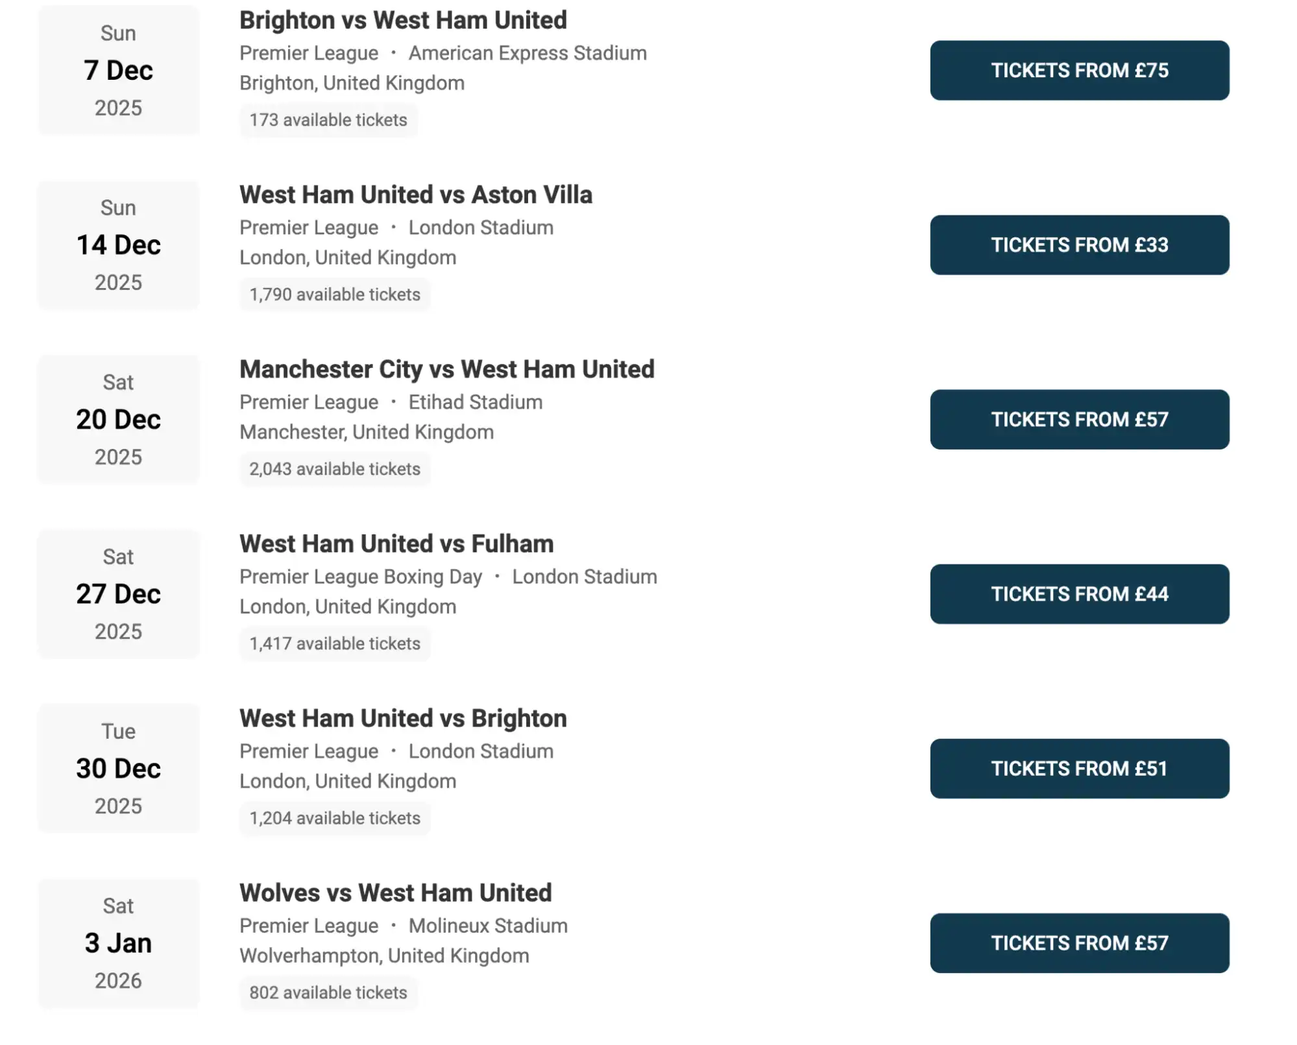Click the Premier League Boxing Day label
The width and height of the screenshot is (1297, 1045).
pyautogui.click(x=360, y=576)
